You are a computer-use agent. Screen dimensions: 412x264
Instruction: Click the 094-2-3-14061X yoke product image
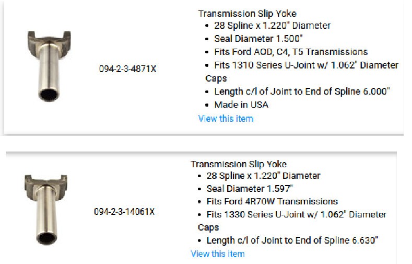click(43, 210)
